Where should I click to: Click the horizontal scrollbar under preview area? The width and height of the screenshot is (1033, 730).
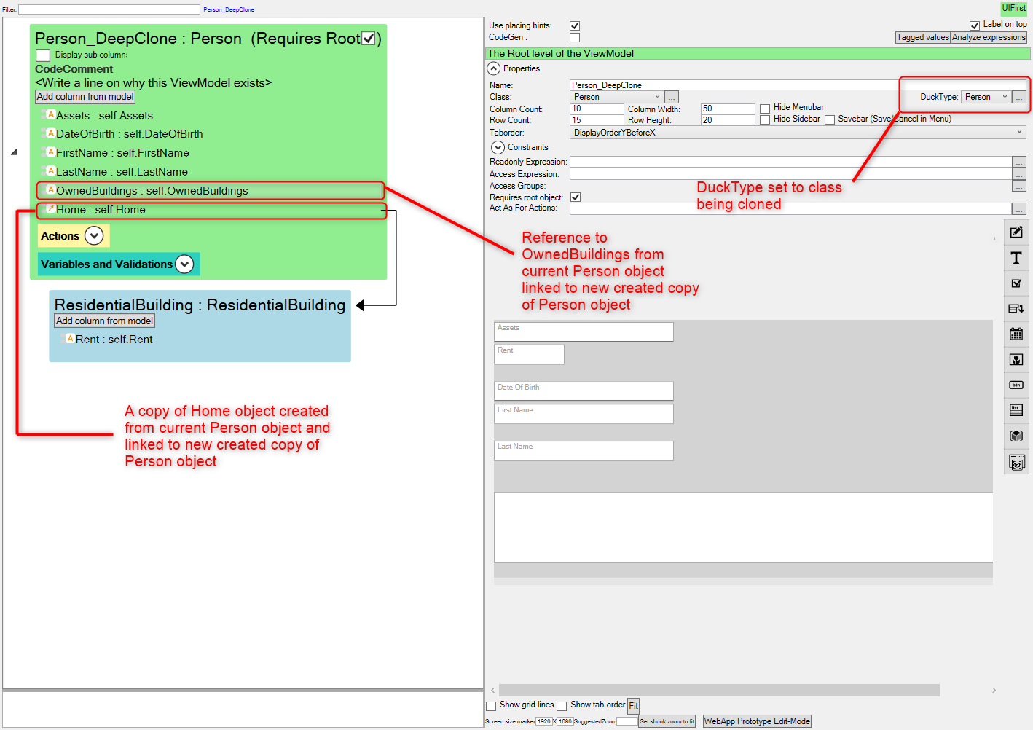(x=718, y=690)
